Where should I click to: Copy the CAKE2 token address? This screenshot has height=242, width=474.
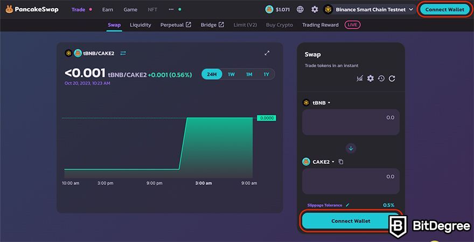(341, 162)
